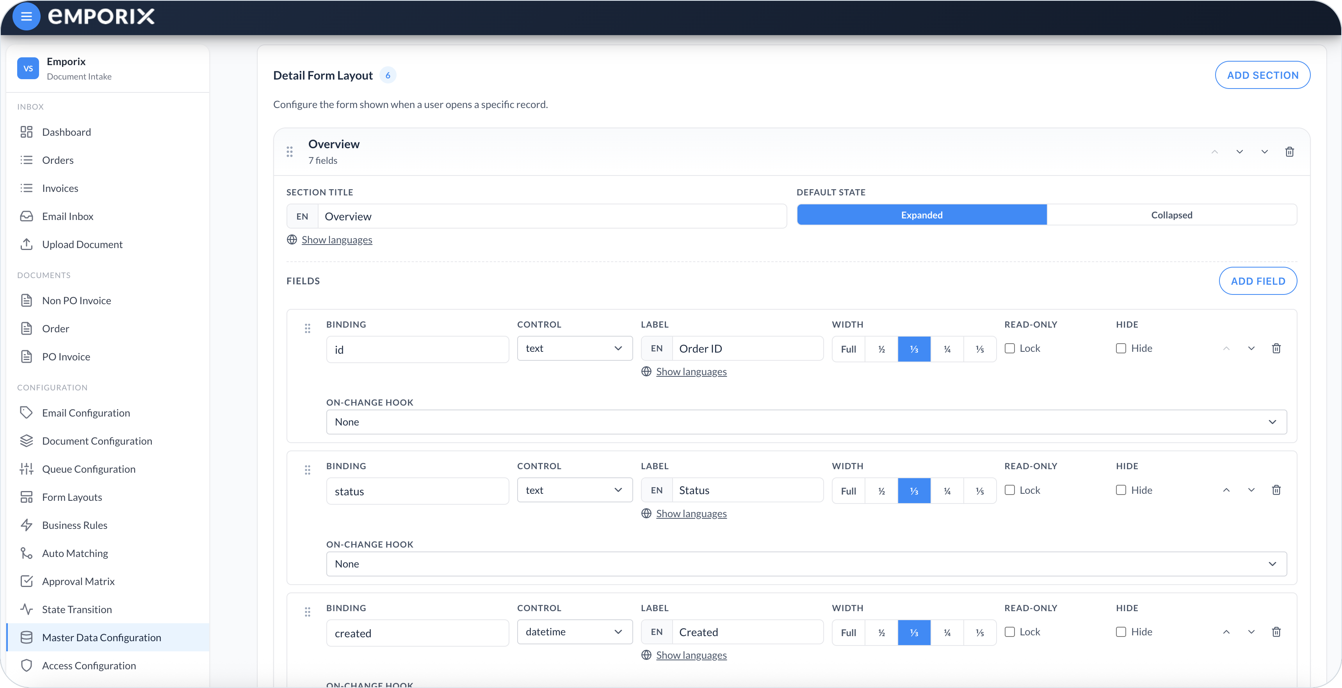The height and width of the screenshot is (688, 1342).
Task: Delete the status field with trash icon
Action: (1276, 490)
